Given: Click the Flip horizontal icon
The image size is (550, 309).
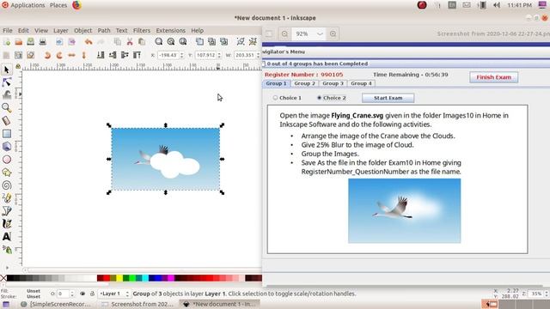Looking at the screenshot, I should (71, 55).
